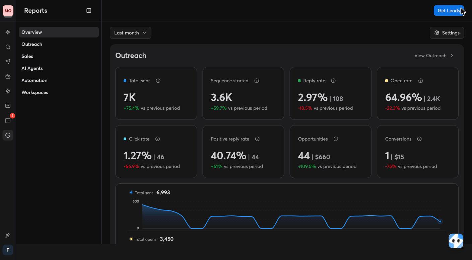
Task: Select the pie chart reports icon
Action: click(x=8, y=135)
